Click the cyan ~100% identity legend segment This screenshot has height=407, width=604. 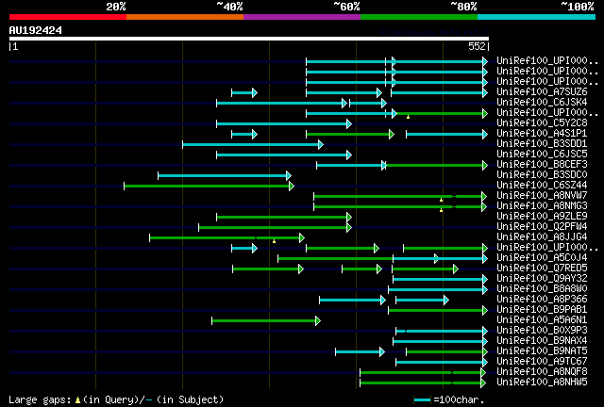(537, 17)
